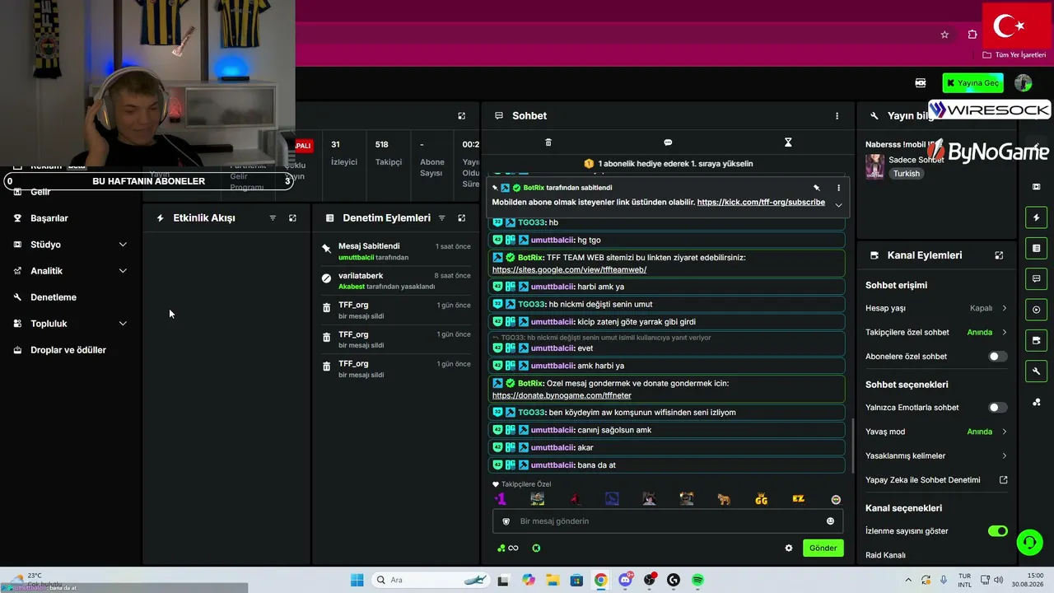Open Yavaş mod Anında setting
The width and height of the screenshot is (1054, 593).
click(936, 432)
